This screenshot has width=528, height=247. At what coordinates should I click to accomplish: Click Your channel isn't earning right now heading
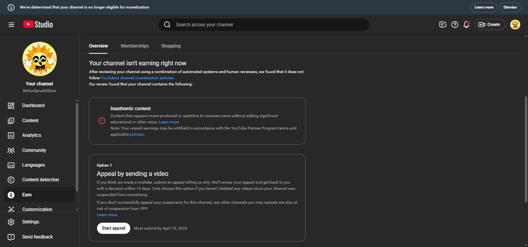pos(138,63)
